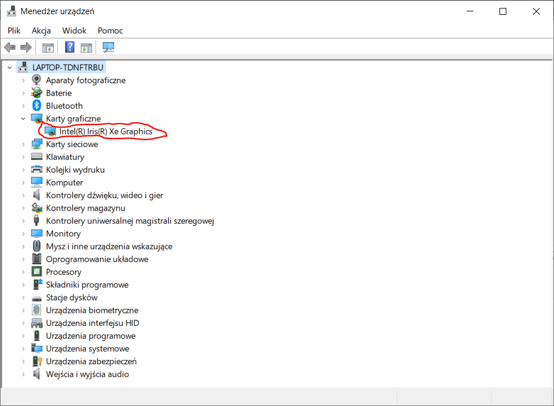The image size is (554, 406).
Task: Expand the Karty sieciowe category arrow
Action: coord(23,144)
